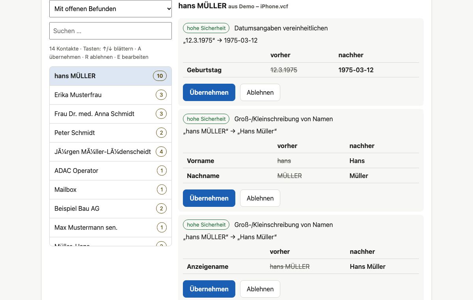Click 'hohe Sicherheit' badge above Anzeigename table
The image size is (473, 300).
pos(206,225)
